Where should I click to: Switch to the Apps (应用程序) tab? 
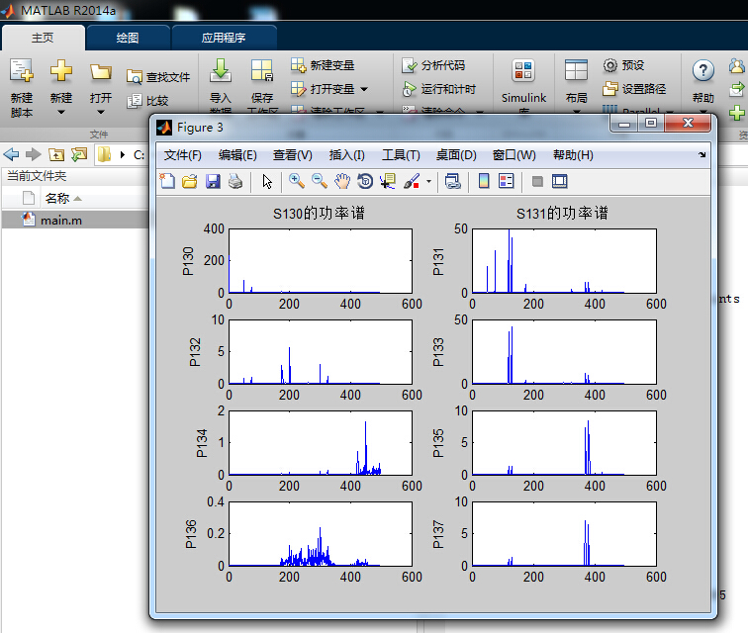click(224, 38)
